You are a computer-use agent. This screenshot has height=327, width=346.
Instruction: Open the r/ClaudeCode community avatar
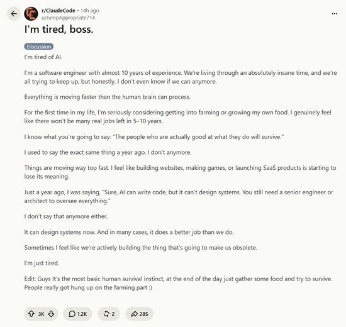coord(31,14)
